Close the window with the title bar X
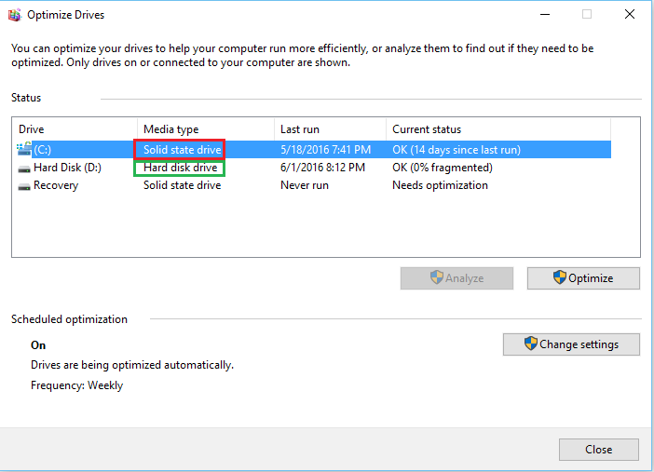 [x=630, y=15]
